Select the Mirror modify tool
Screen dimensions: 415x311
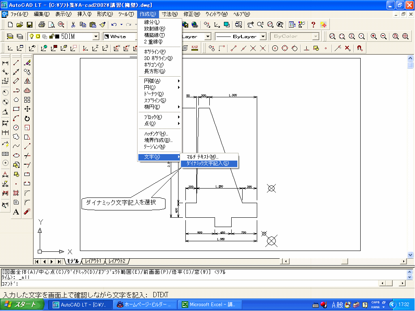point(27,81)
